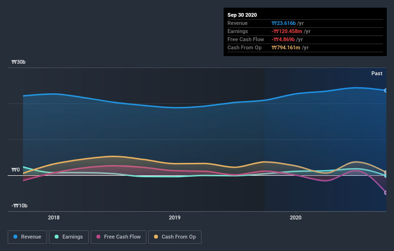The width and height of the screenshot is (394, 251).
Task: Click the 2019 axis label
Action: tap(175, 217)
